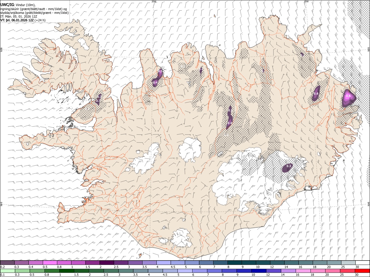
Task: Click the '0.2' label under the upper legend
Action: 2,267
